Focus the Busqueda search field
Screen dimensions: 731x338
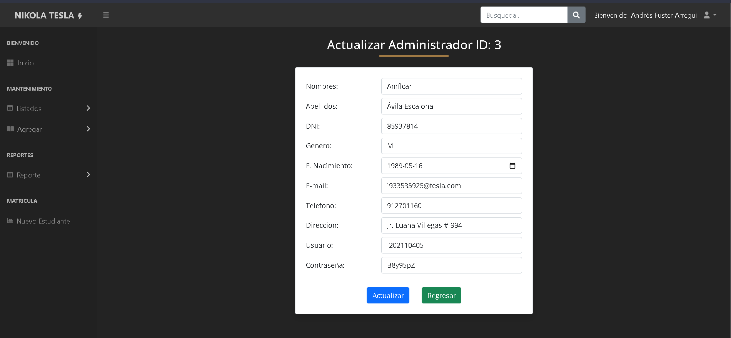[x=524, y=15]
